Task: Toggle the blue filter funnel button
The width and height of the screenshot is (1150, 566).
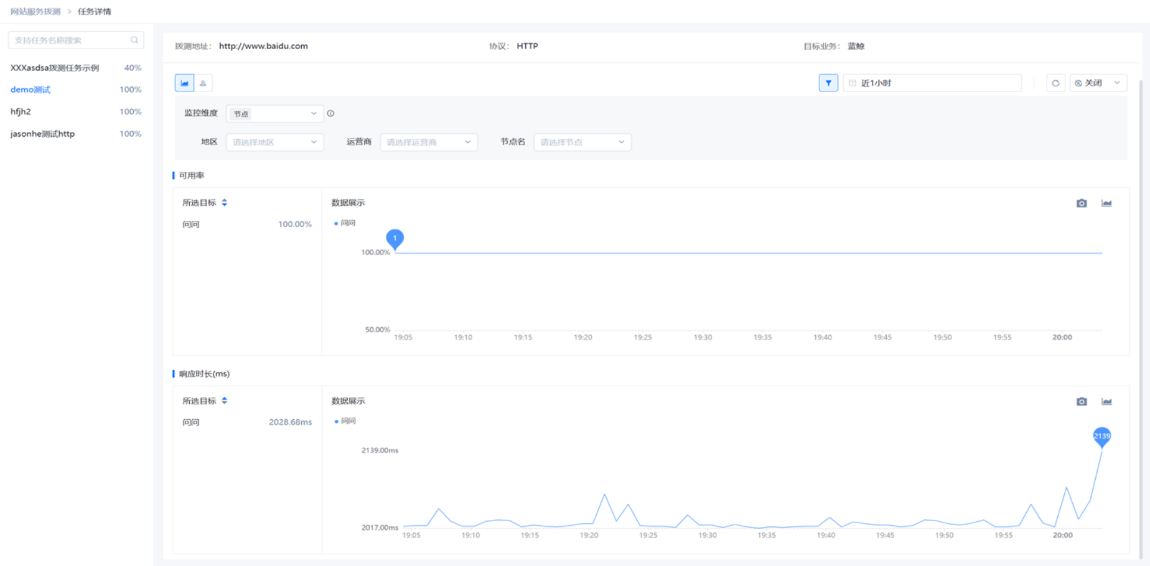Action: point(828,83)
